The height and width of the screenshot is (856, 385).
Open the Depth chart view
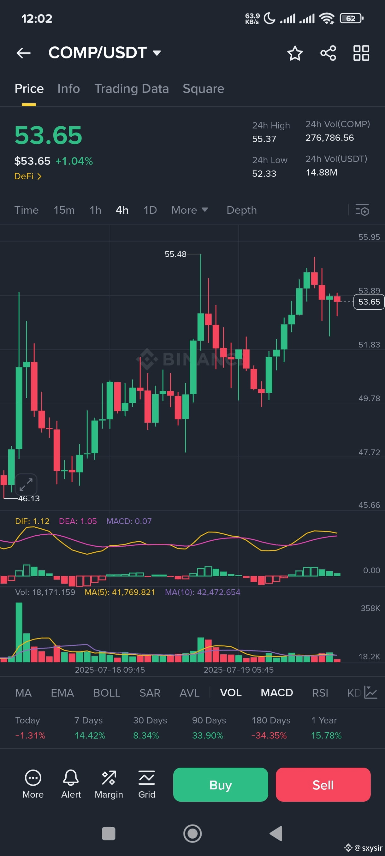tap(241, 210)
